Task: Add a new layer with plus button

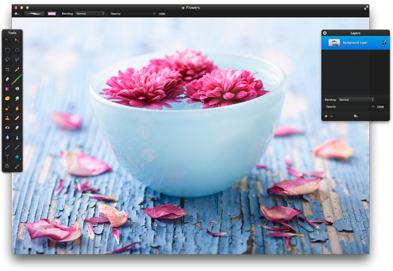Action: click(x=326, y=116)
